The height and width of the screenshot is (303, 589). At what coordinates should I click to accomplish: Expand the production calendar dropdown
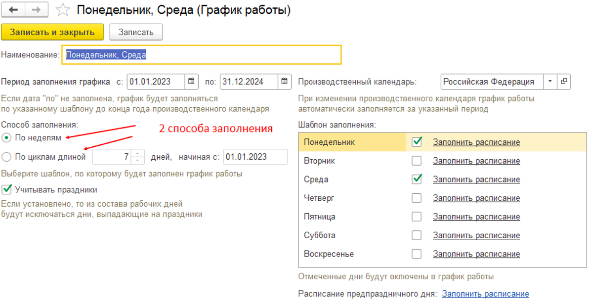point(550,82)
